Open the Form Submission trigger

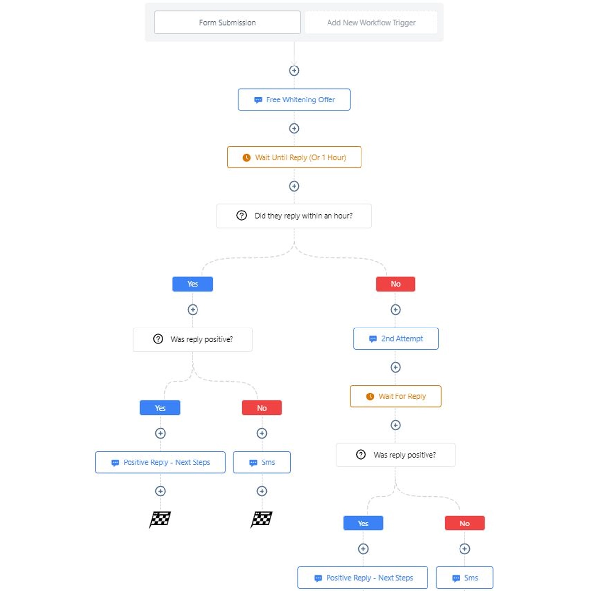(227, 23)
